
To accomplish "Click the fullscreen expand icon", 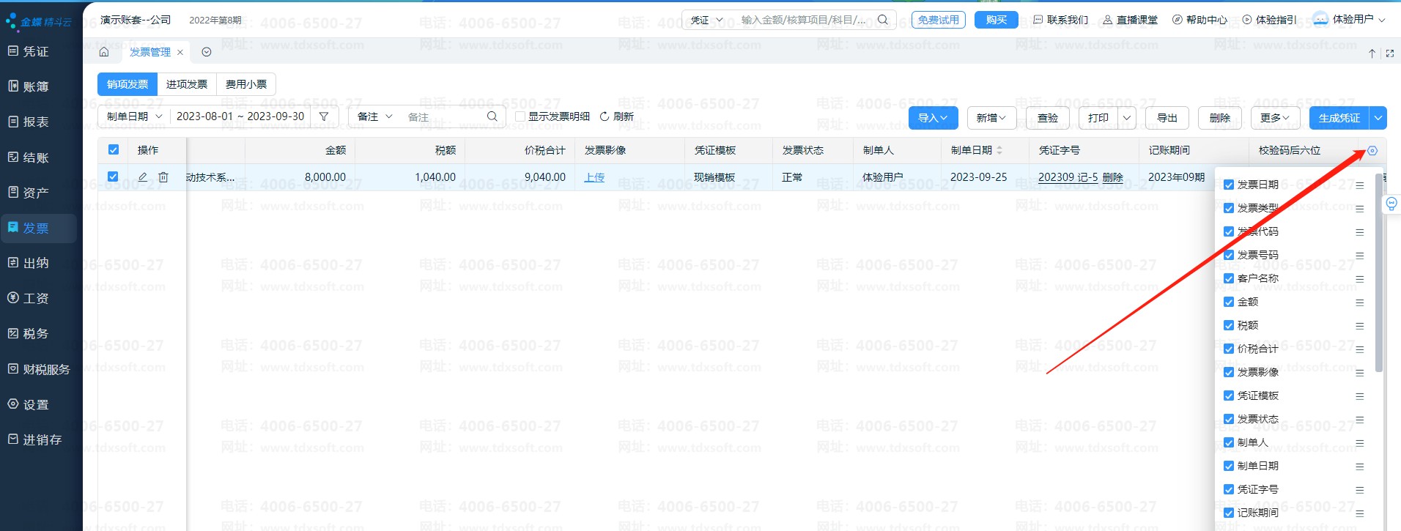I will coord(1389,53).
